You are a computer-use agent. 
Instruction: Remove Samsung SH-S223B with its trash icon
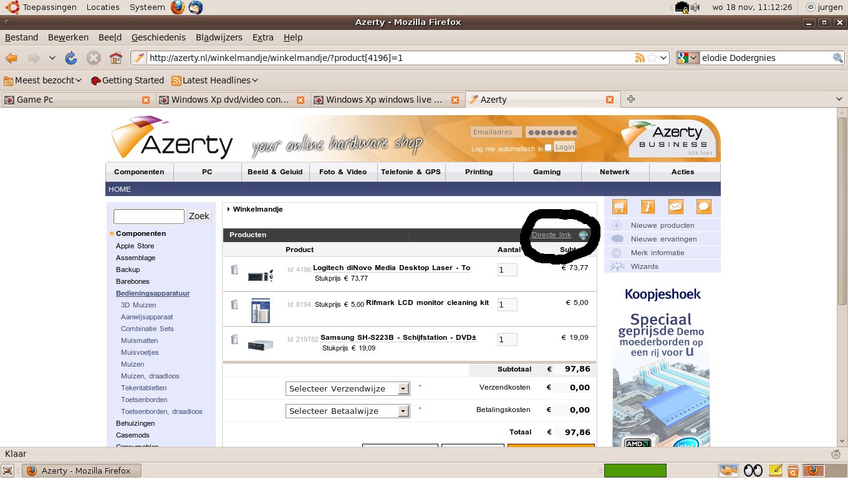pos(234,339)
